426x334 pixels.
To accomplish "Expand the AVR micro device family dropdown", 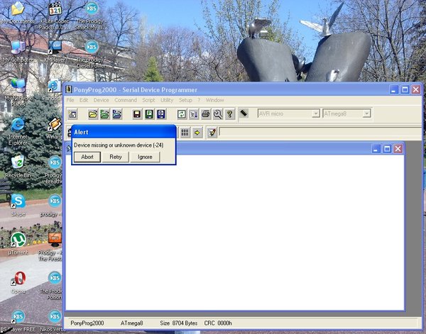I will pyautogui.click(x=316, y=113).
